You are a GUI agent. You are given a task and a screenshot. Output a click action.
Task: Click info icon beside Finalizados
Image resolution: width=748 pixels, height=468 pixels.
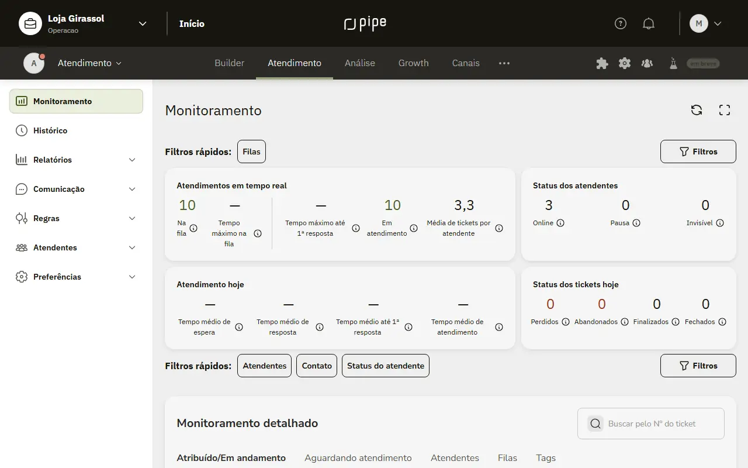pyautogui.click(x=676, y=322)
